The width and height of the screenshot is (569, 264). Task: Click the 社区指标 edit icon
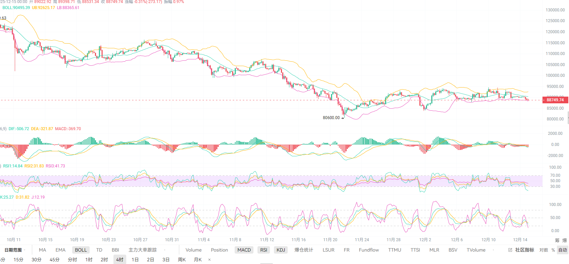coord(510,250)
